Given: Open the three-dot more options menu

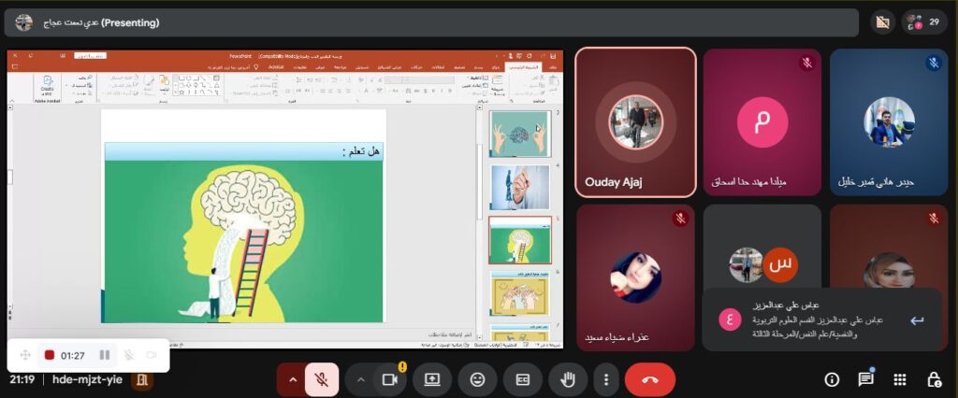Looking at the screenshot, I should pos(606,379).
